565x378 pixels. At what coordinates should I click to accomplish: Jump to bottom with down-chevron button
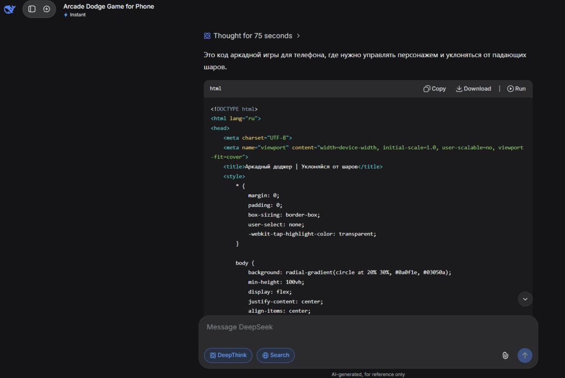pos(525,299)
